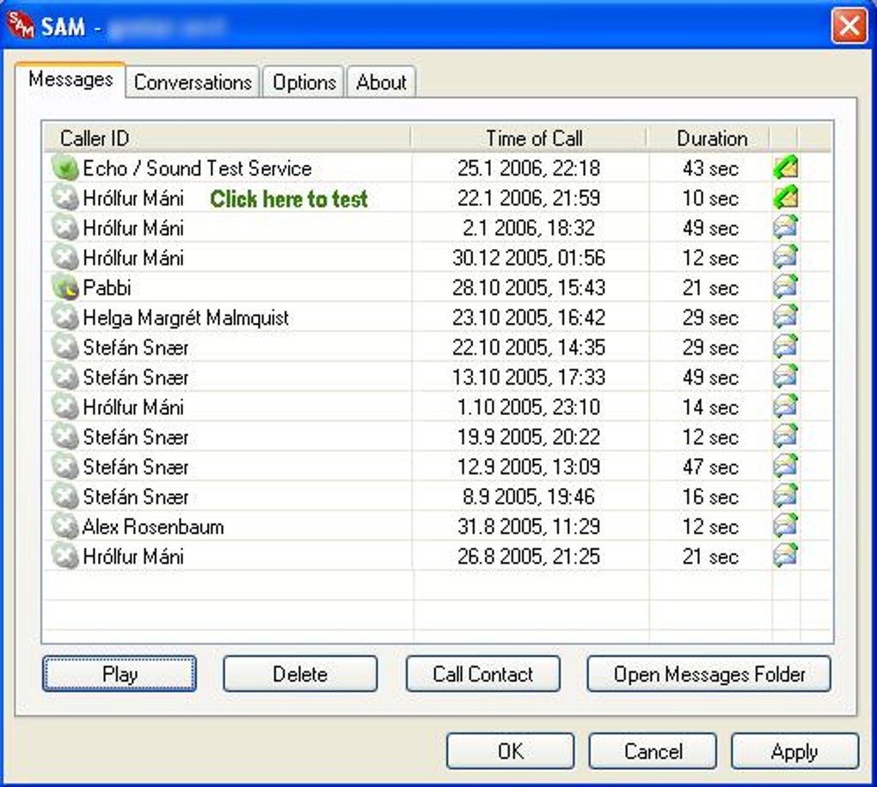Click the opened envelope icon on Pabbi's 21 sec message
This screenshot has width=877, height=787.
click(x=786, y=287)
